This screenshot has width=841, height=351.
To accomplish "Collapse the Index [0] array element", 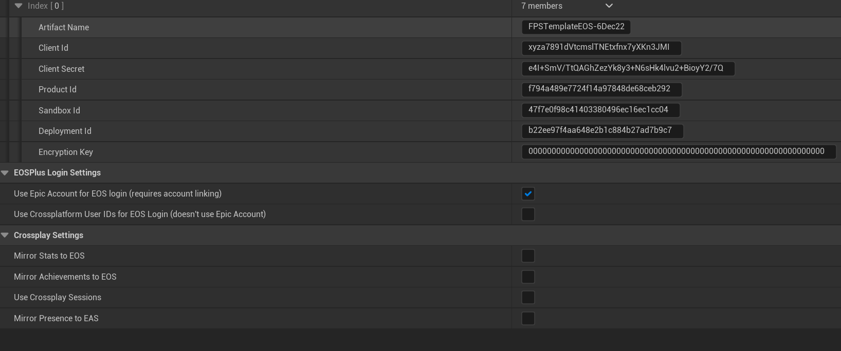I will 19,6.
